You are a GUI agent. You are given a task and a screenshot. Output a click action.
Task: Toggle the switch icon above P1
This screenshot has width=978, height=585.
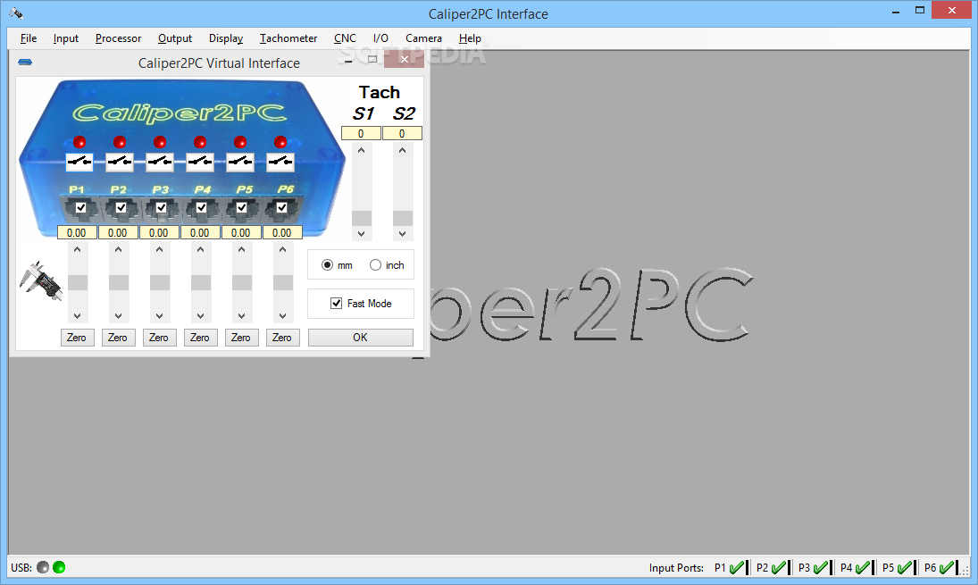[x=79, y=163]
